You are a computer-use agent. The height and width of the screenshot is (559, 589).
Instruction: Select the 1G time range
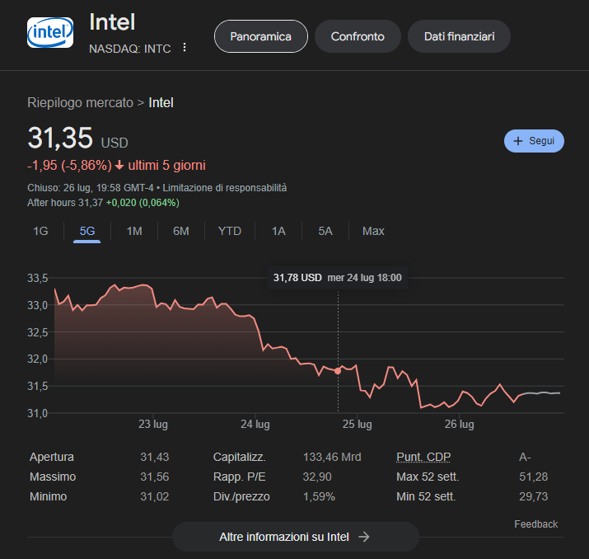[40, 231]
